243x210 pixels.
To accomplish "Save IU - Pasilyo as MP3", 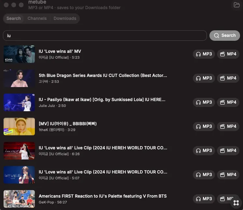I will coord(204,102).
